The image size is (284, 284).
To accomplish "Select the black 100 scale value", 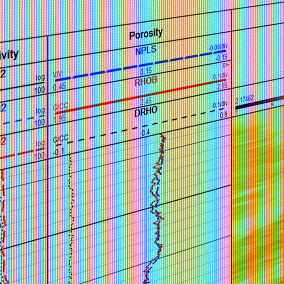I will point(39,90).
